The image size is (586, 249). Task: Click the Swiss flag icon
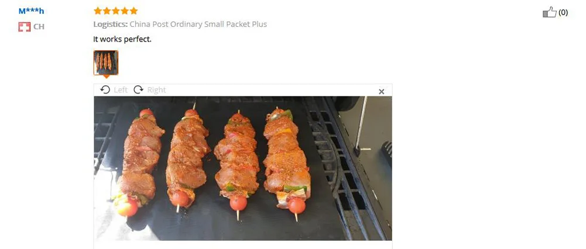tap(24, 26)
